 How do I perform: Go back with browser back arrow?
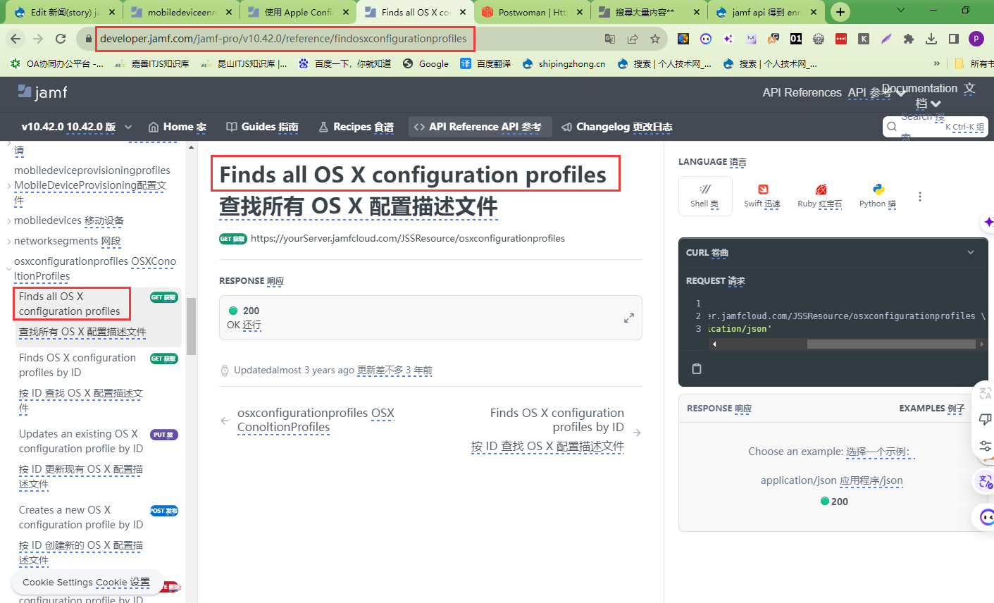click(x=15, y=39)
